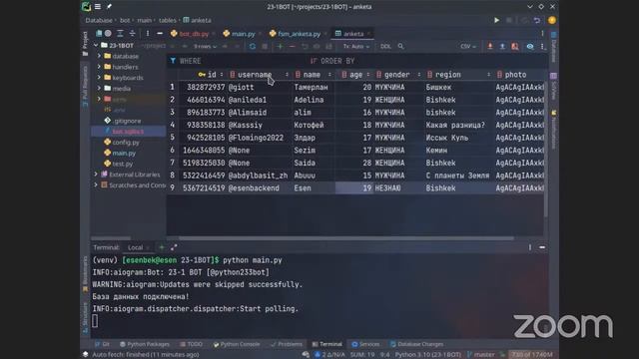
Task: Maximize the terminal panel
Action: coord(174,247)
